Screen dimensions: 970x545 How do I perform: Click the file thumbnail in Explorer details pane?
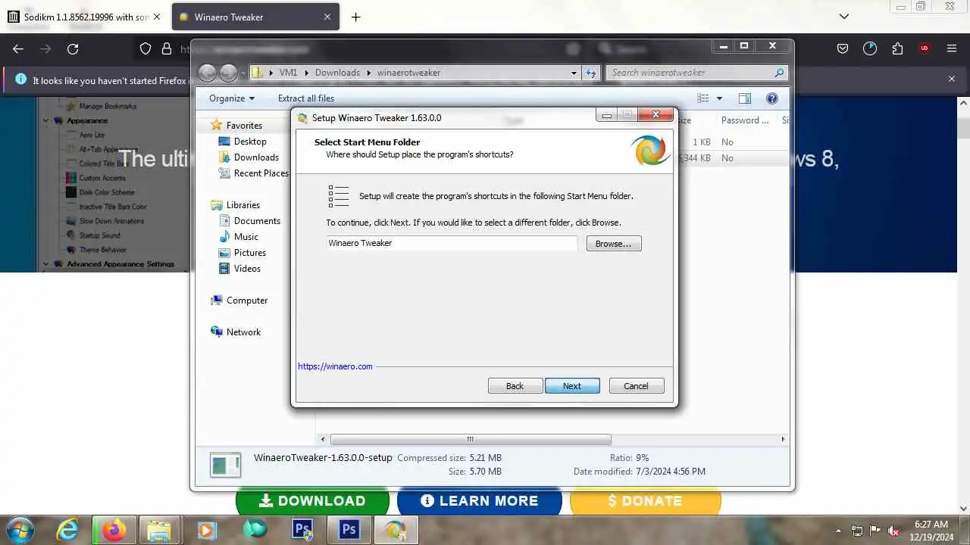[x=225, y=465]
